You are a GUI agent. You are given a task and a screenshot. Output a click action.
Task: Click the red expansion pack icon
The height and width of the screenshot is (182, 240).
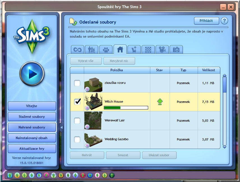coord(83,175)
